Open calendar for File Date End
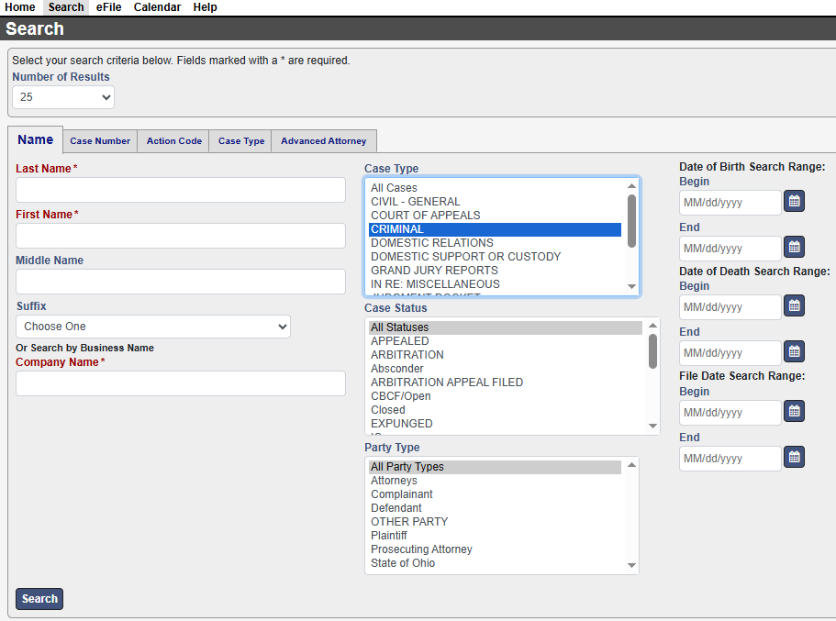Viewport: 836px width, 621px height. [795, 457]
